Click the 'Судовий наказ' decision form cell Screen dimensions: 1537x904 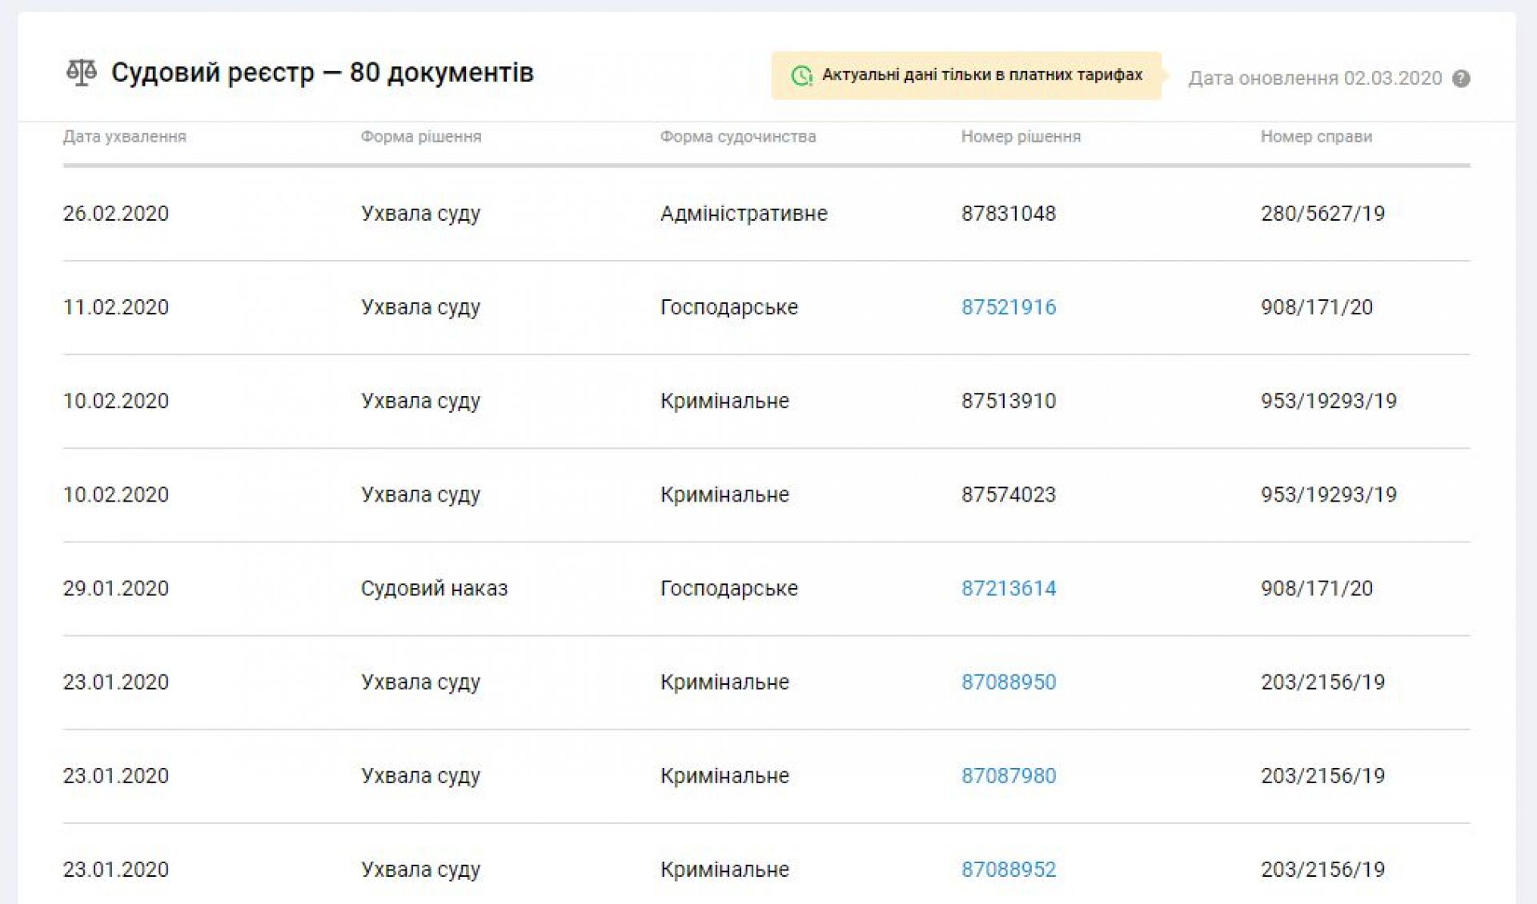(434, 589)
